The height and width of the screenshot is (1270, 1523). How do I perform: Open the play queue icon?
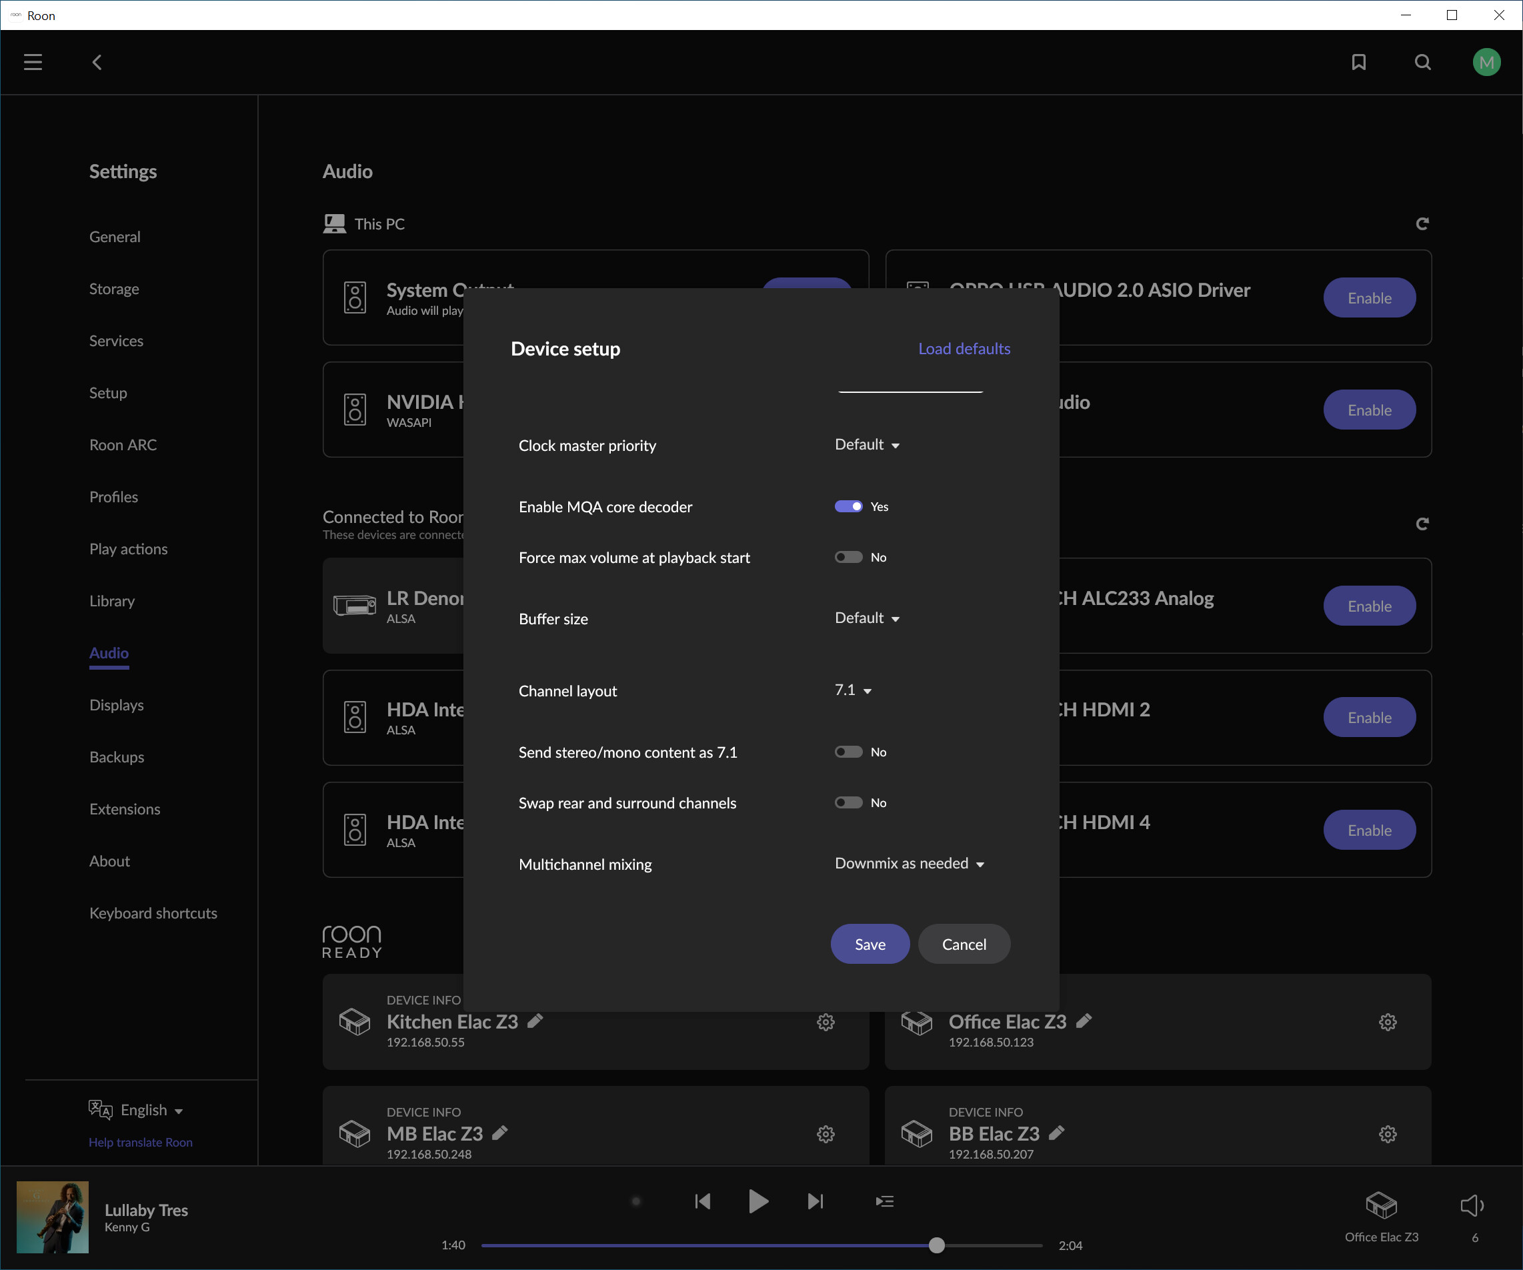click(x=884, y=1201)
